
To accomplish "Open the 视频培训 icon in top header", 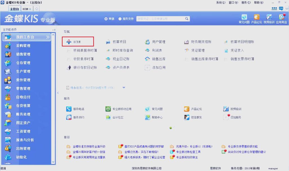I will [x=269, y=19].
